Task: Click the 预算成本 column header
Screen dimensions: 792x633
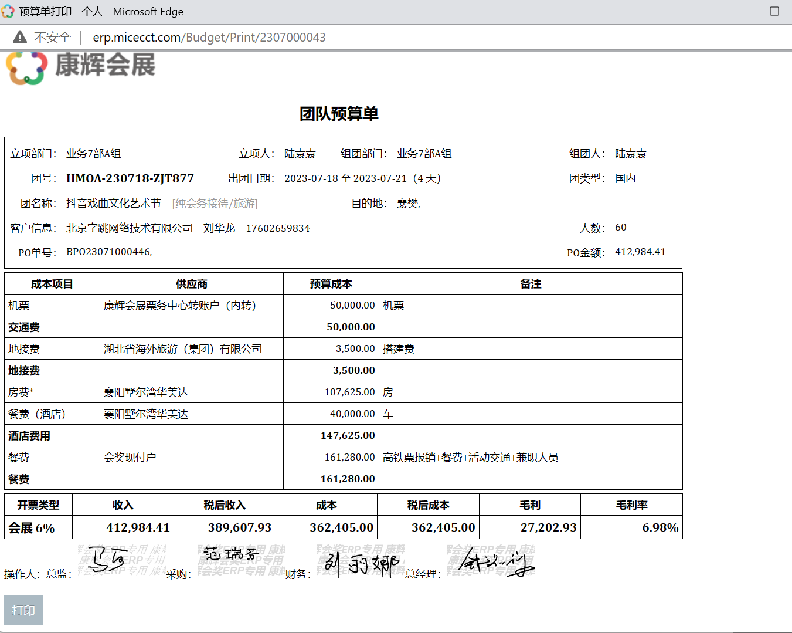Action: click(331, 284)
